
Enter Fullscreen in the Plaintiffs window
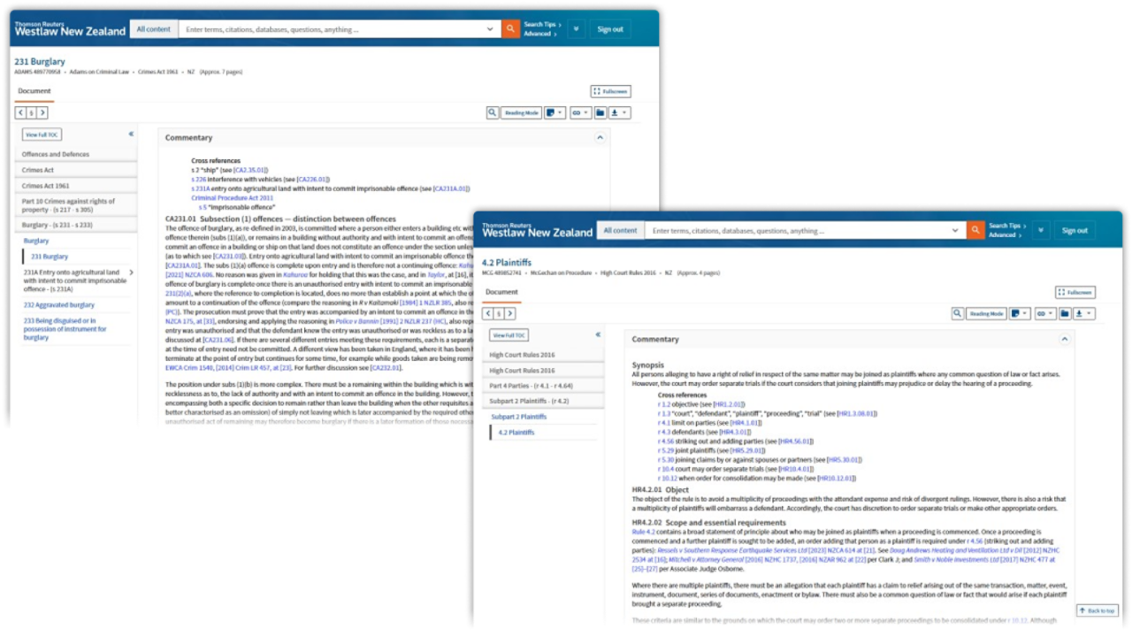(x=1075, y=292)
